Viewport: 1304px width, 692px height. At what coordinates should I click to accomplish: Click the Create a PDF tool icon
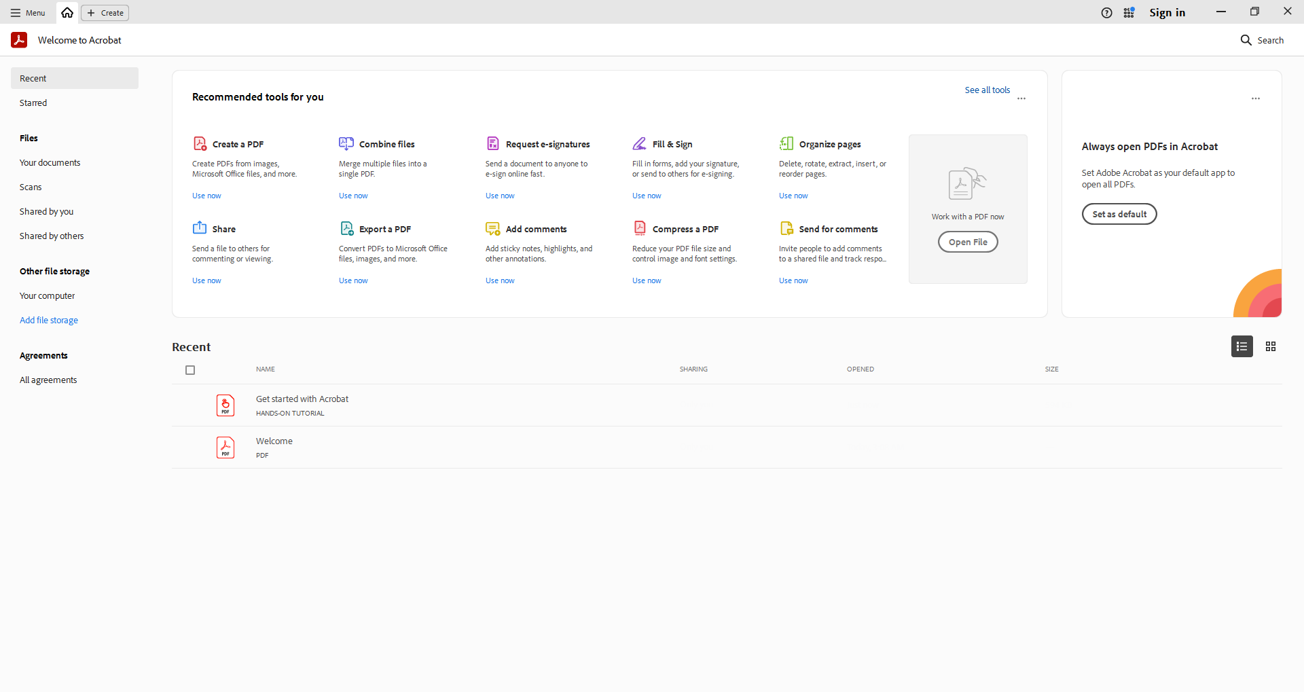200,143
